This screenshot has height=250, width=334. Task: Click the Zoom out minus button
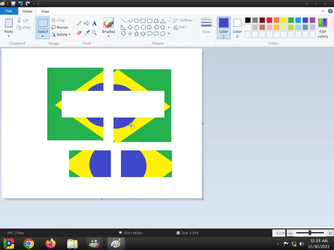point(290,233)
